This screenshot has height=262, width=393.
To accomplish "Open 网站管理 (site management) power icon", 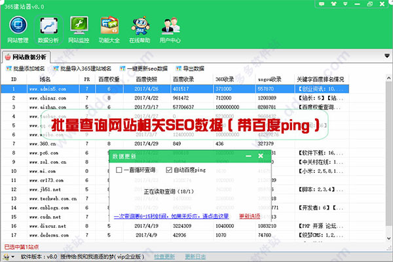I will (x=18, y=26).
